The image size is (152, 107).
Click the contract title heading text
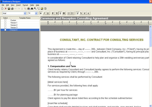tap(102, 40)
